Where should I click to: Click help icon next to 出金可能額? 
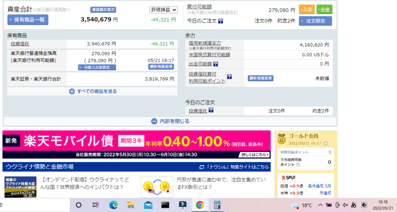point(216,64)
